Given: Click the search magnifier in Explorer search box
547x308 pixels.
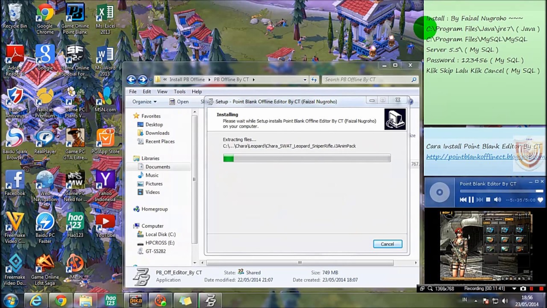Looking at the screenshot, I should click(414, 80).
